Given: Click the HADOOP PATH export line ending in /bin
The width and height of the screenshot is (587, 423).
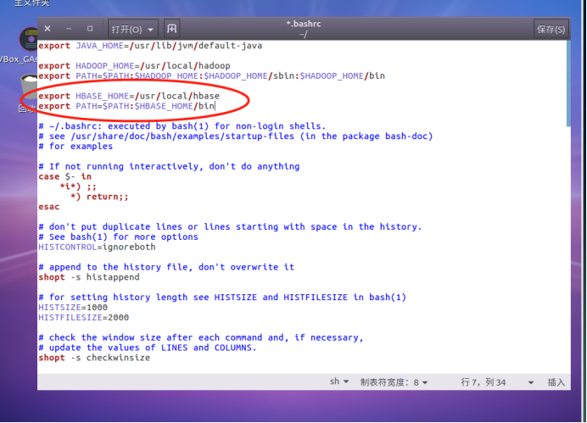Looking at the screenshot, I should (x=211, y=76).
